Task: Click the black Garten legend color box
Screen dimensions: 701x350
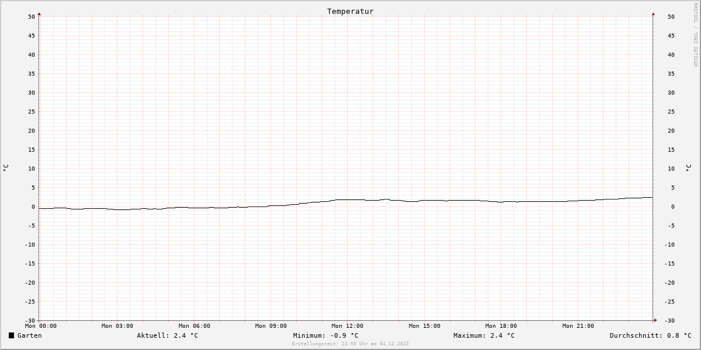Action: coord(11,335)
